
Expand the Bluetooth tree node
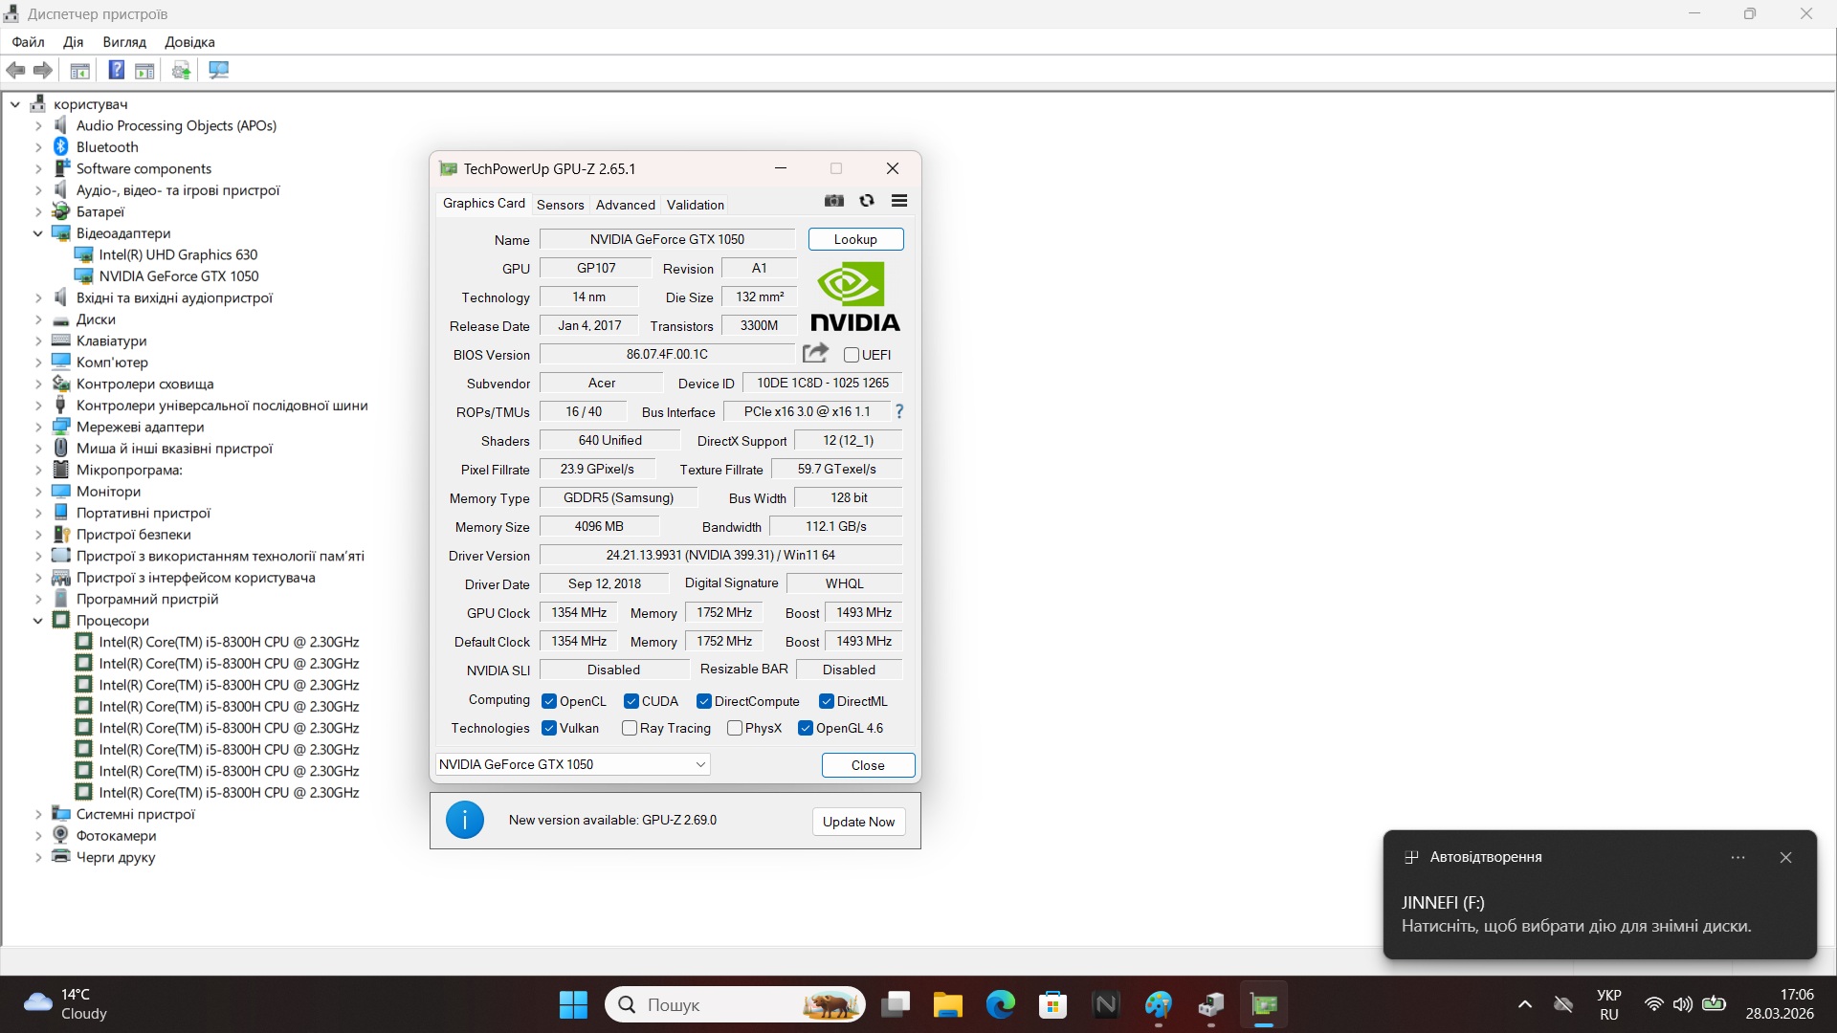click(x=38, y=147)
